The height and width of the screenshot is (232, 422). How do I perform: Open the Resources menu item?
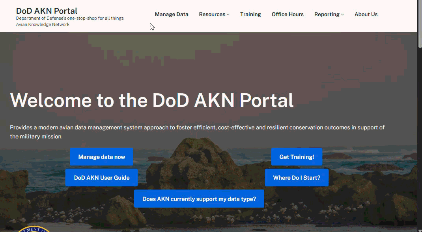coord(212,15)
